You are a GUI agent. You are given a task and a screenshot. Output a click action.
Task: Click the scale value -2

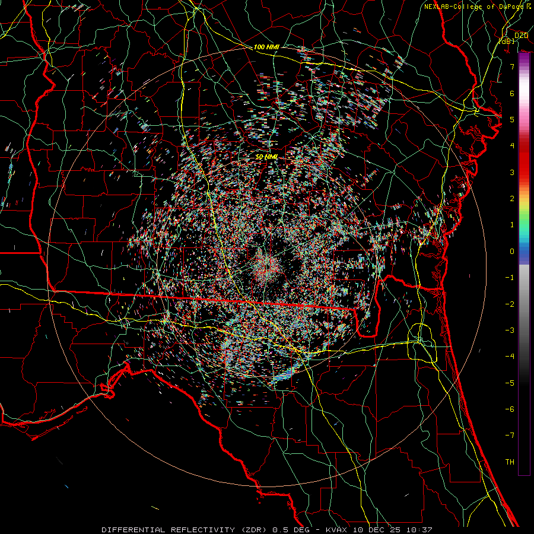510,304
